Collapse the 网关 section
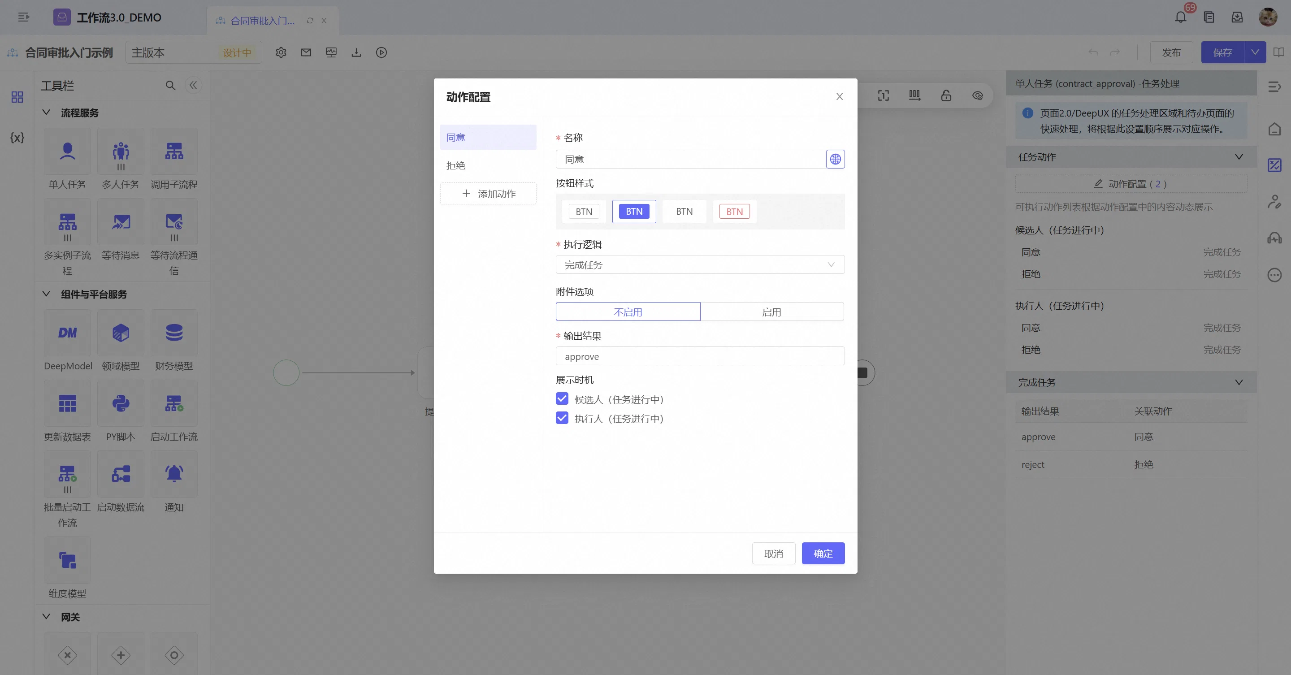 46,616
